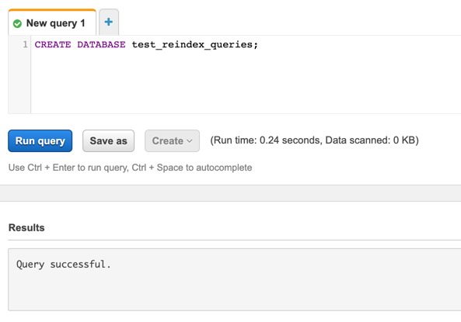This screenshot has height=322, width=461.
Task: Click the chevron arrow beside Create
Action: (x=190, y=141)
